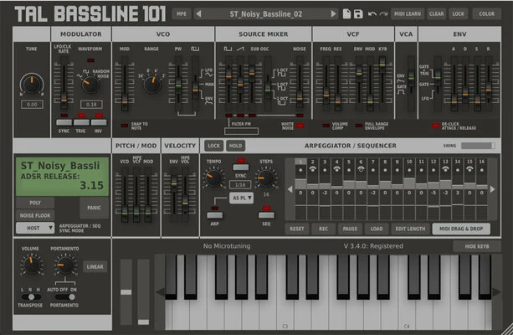The height and width of the screenshot is (335, 513).
Task: Flip the Portamento Auto Off On switch
Action: coord(64,297)
